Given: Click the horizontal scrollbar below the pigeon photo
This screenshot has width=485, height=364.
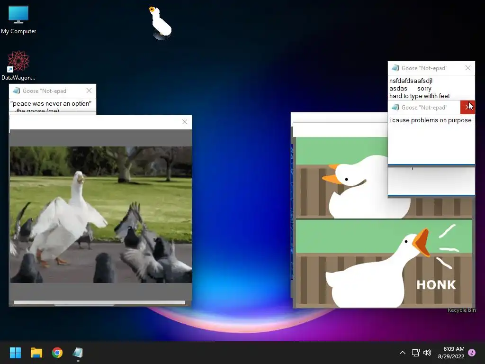Looking at the screenshot, I should 99,302.
